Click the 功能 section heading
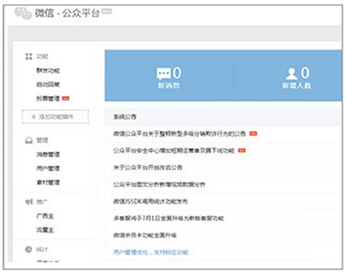 pyautogui.click(x=42, y=57)
